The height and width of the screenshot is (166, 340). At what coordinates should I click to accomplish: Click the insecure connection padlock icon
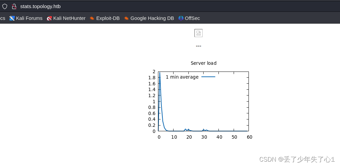14,6
